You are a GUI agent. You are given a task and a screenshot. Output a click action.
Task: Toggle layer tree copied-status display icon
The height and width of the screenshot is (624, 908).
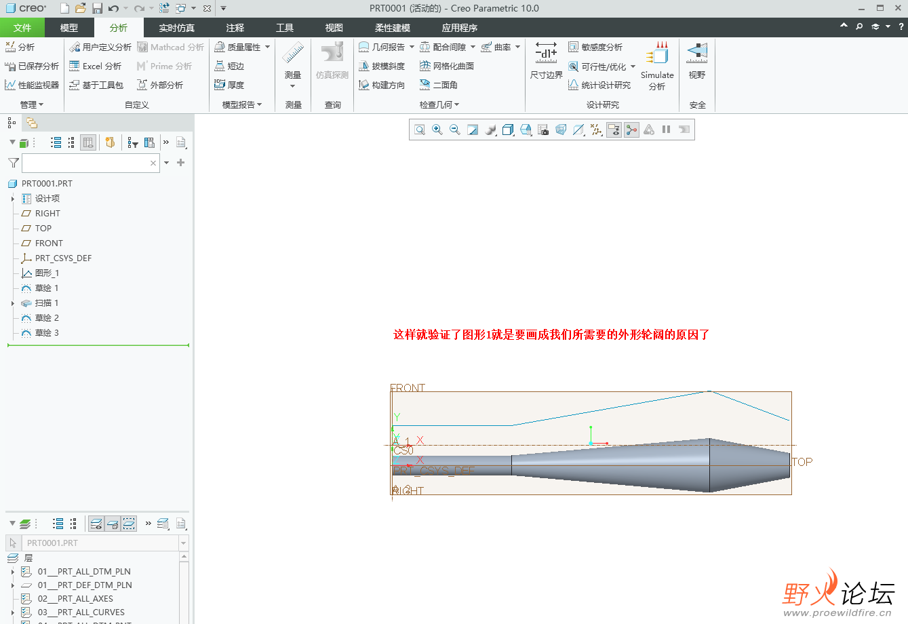(x=113, y=524)
